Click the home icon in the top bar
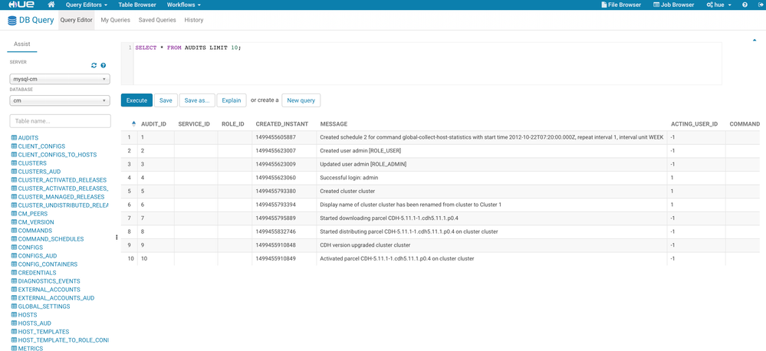Image resolution: width=766 pixels, height=351 pixels. [x=51, y=5]
